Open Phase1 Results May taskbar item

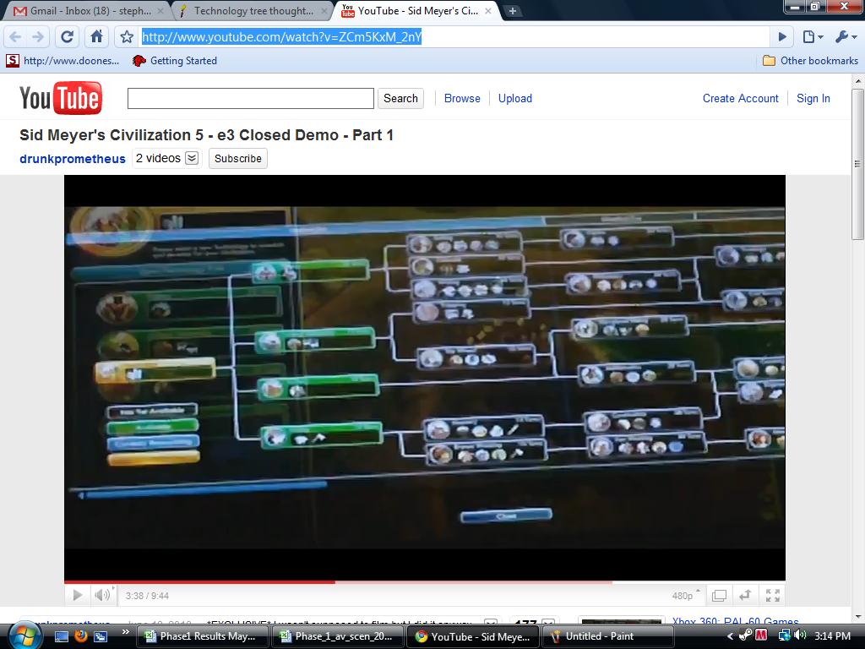tap(203, 636)
